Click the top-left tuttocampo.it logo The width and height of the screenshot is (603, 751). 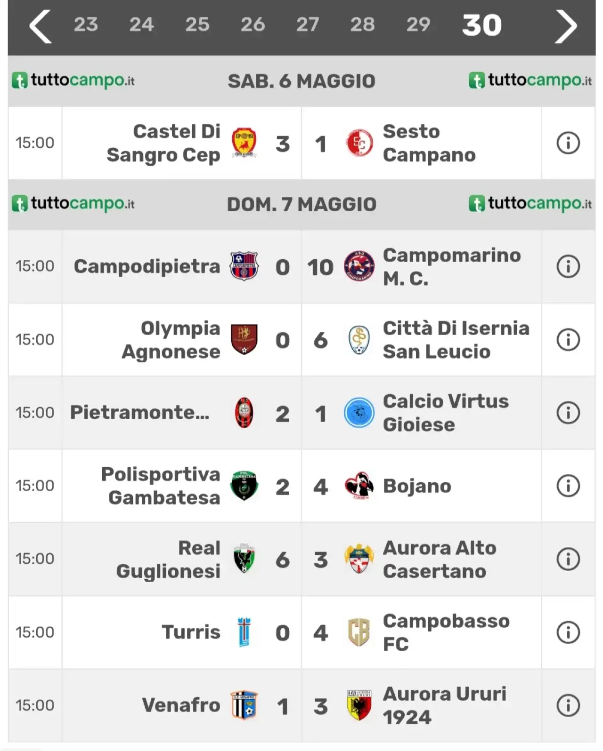coord(73,81)
